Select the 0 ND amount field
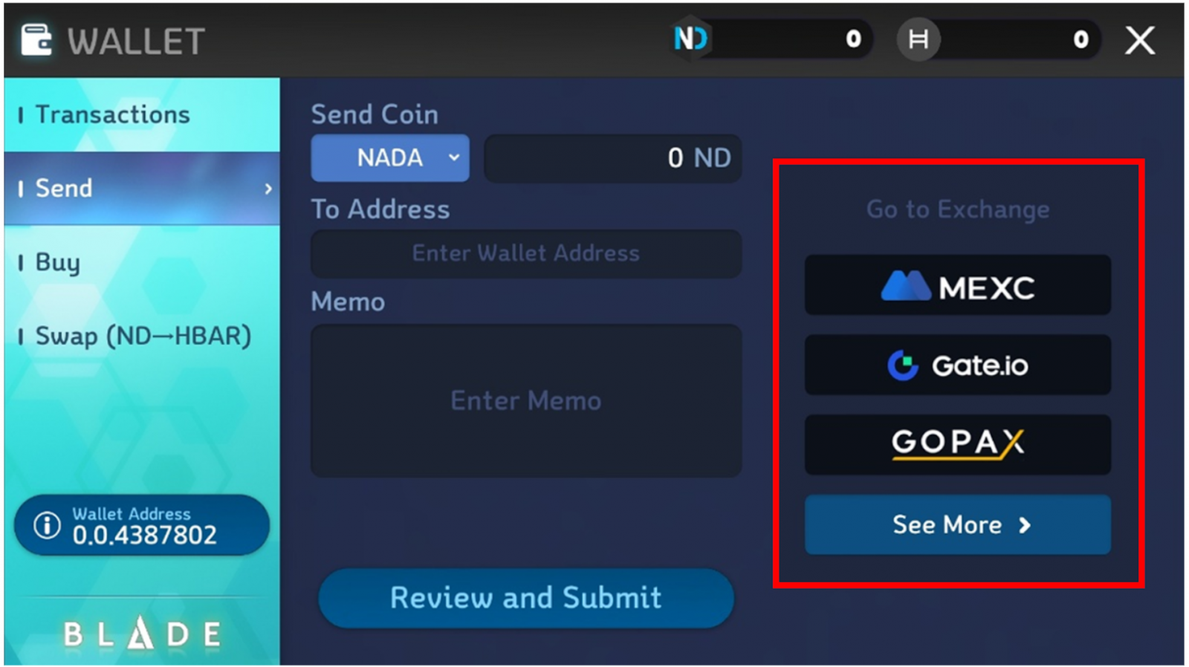Viewport: 1189px width, 667px height. [612, 157]
